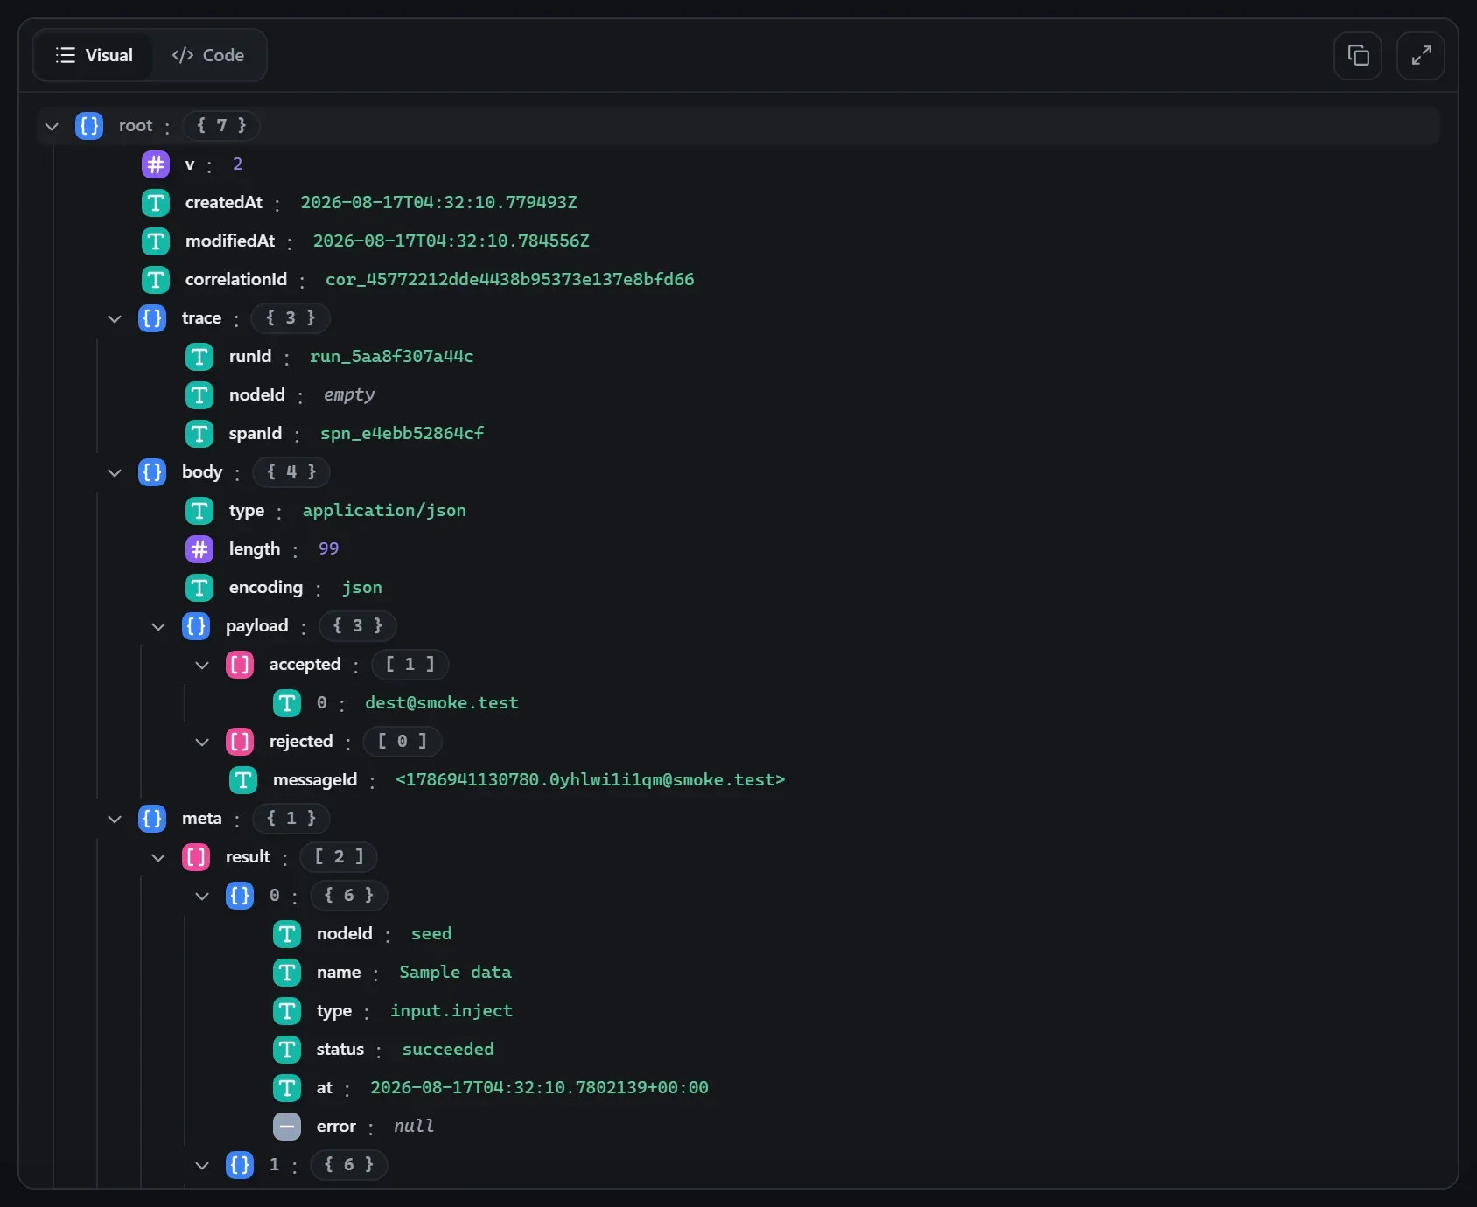Select the Visual tab

[94, 55]
